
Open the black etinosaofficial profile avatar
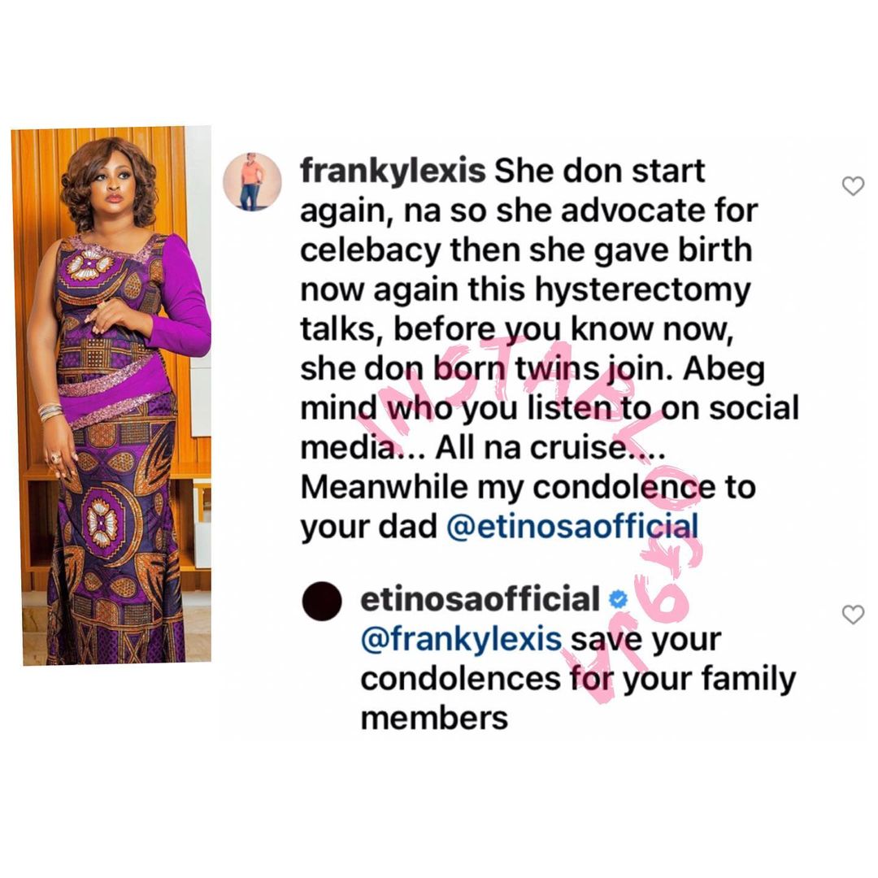click(x=322, y=600)
